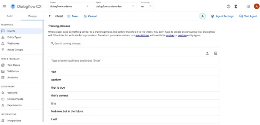Viewport: 260px width, 125px height.
Task: Follow the system entity types link
Action: pos(170,35)
